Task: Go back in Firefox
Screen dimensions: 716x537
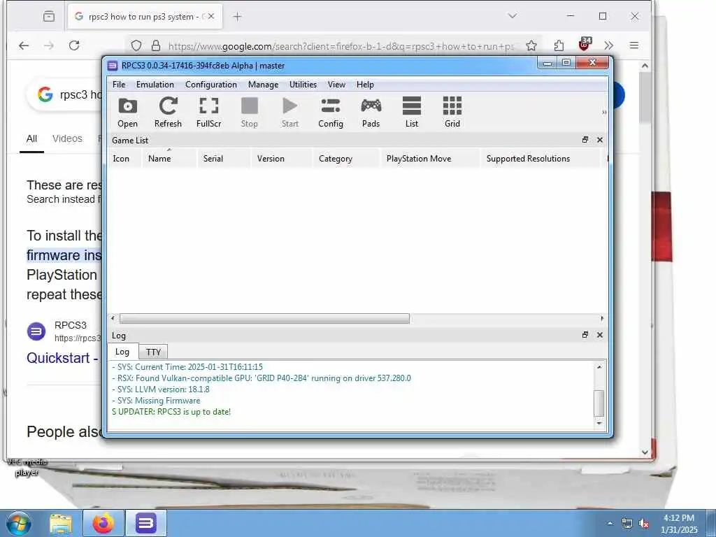Action: click(x=24, y=45)
